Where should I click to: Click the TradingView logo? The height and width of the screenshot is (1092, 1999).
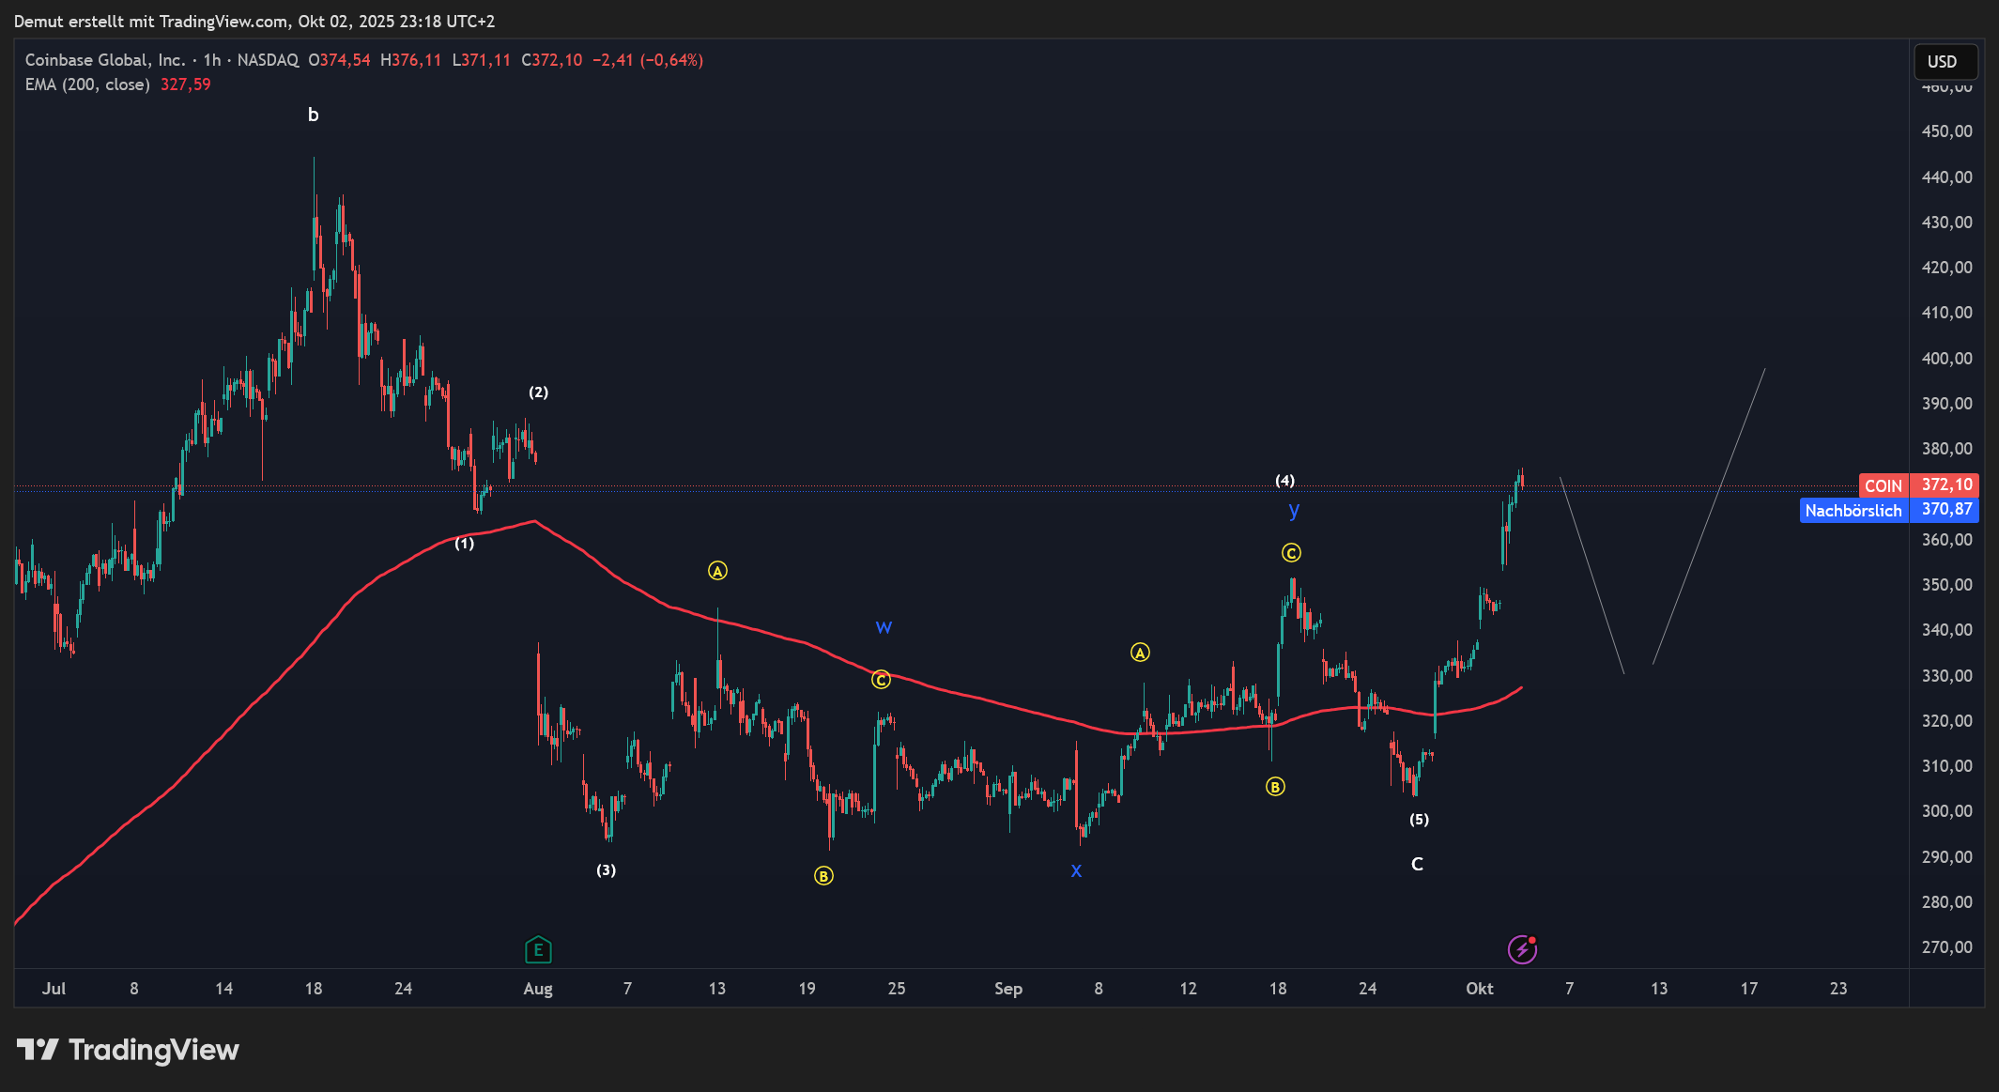pyautogui.click(x=129, y=1050)
